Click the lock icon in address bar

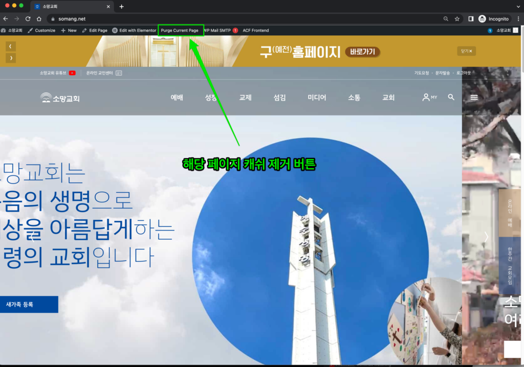pos(53,19)
